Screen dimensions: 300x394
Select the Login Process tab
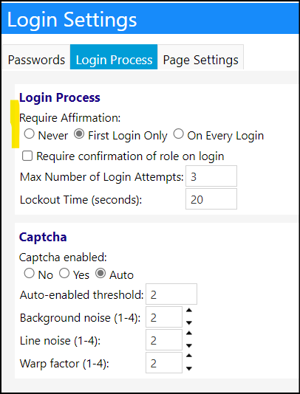pyautogui.click(x=114, y=57)
